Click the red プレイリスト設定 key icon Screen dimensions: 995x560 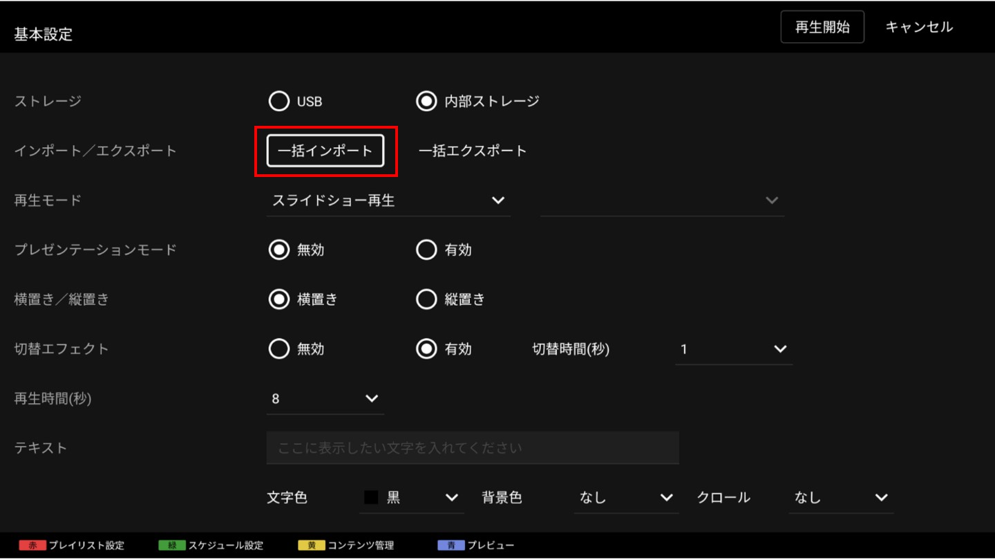click(x=32, y=545)
